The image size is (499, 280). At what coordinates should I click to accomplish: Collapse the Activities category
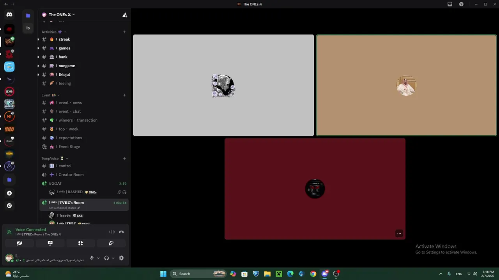[54, 32]
